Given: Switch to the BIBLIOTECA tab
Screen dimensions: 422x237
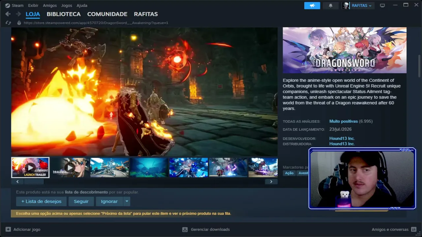Looking at the screenshot, I should click(x=64, y=14).
